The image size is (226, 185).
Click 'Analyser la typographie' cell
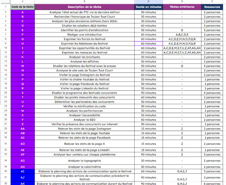click(84, 160)
